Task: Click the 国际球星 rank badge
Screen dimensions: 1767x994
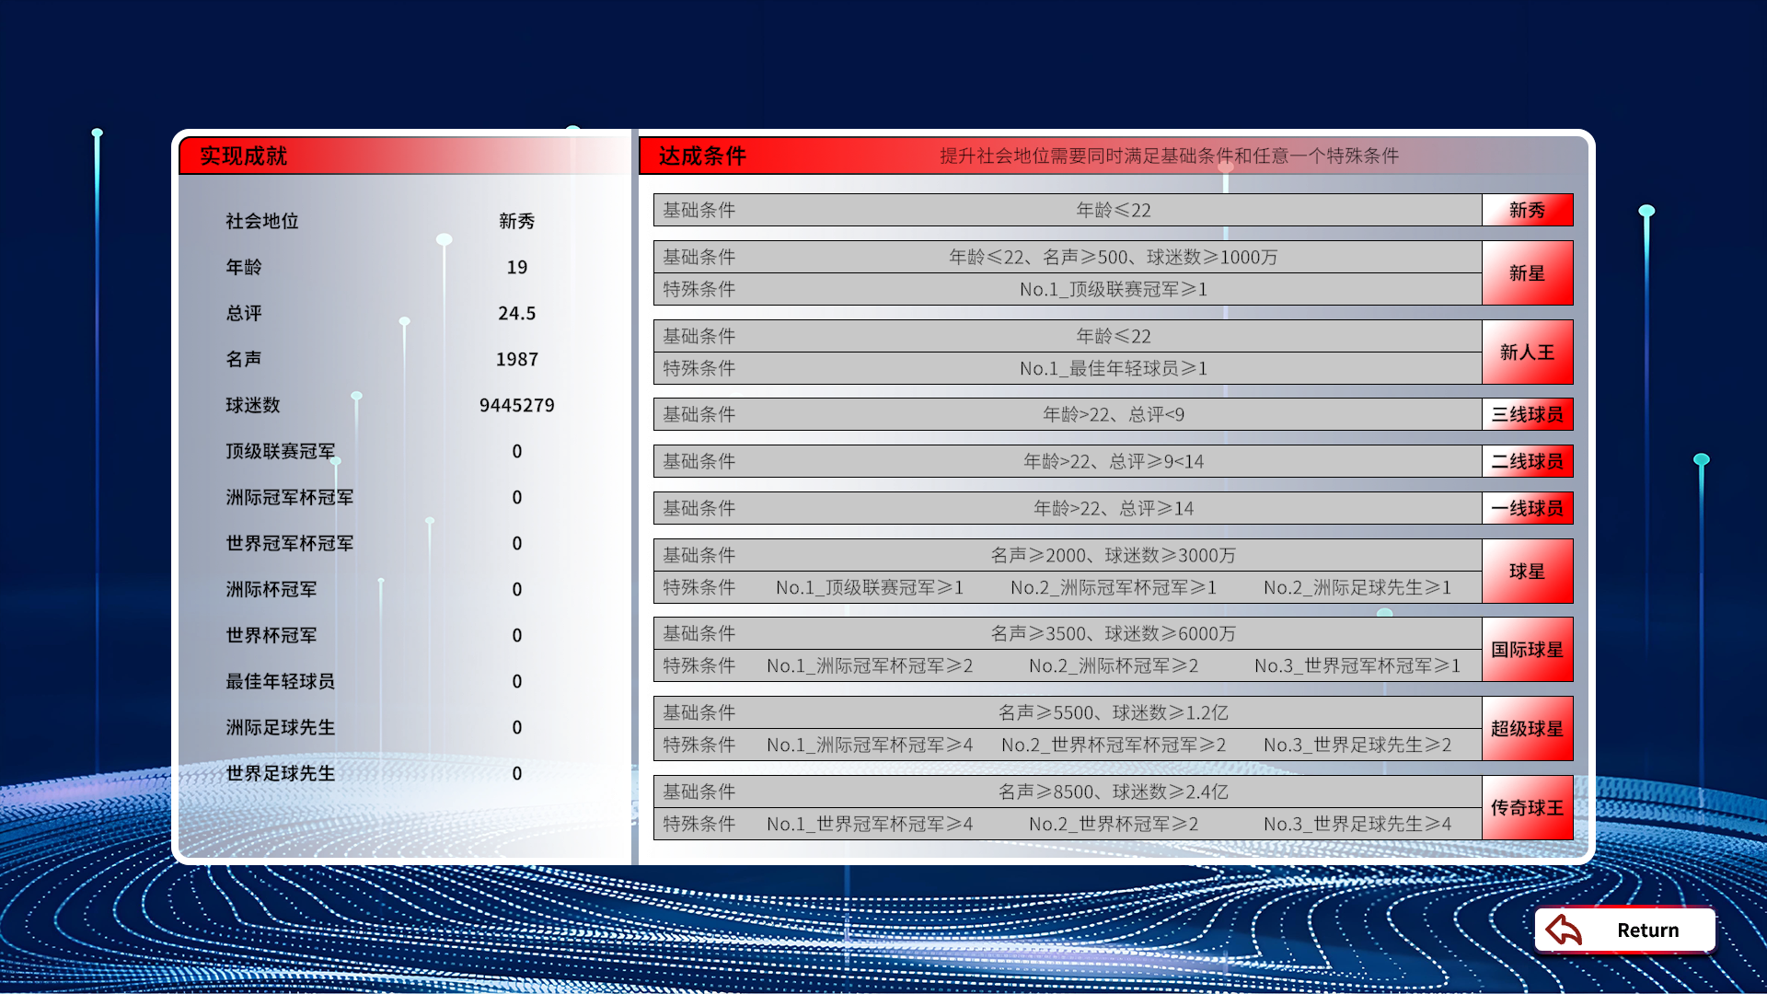Action: tap(1527, 649)
